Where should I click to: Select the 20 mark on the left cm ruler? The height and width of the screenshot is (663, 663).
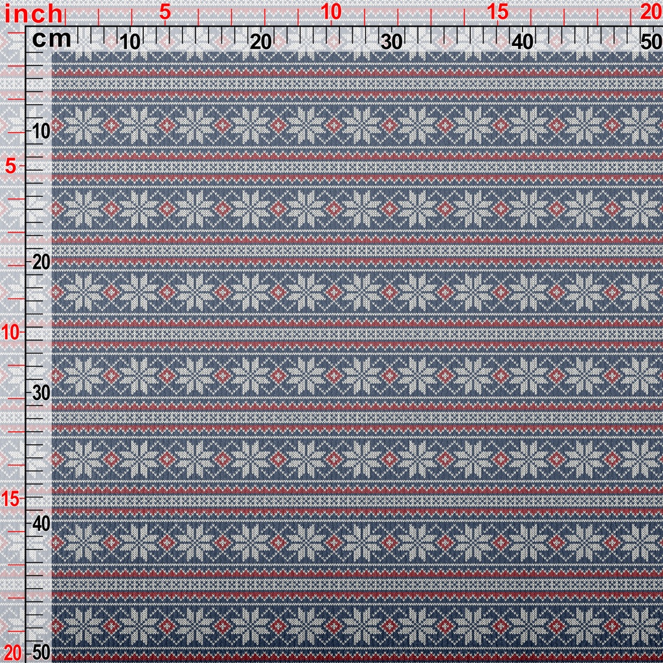[40, 262]
